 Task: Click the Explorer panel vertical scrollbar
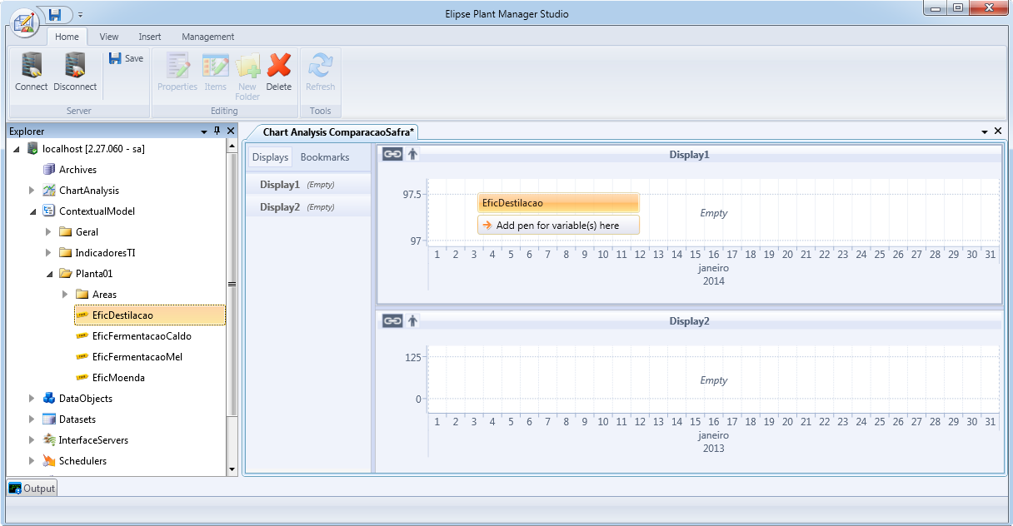[232, 283]
